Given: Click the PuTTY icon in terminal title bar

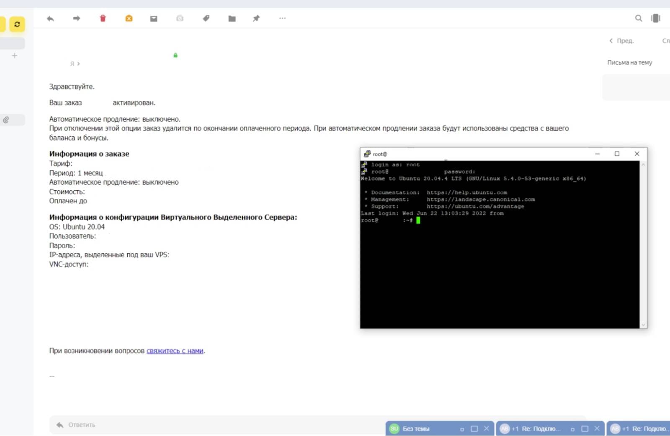Looking at the screenshot, I should click(x=367, y=154).
